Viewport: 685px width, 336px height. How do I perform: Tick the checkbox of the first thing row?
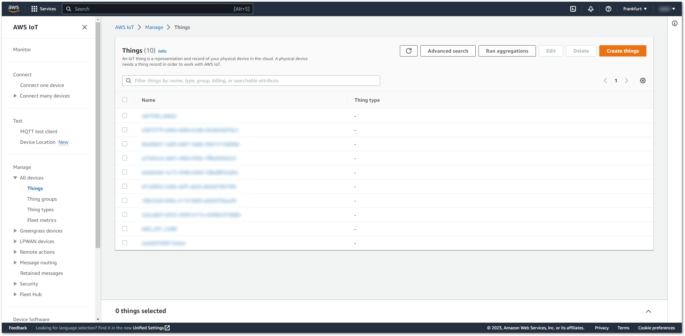click(x=125, y=116)
